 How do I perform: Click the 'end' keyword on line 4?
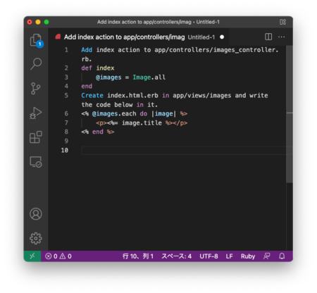click(x=87, y=87)
